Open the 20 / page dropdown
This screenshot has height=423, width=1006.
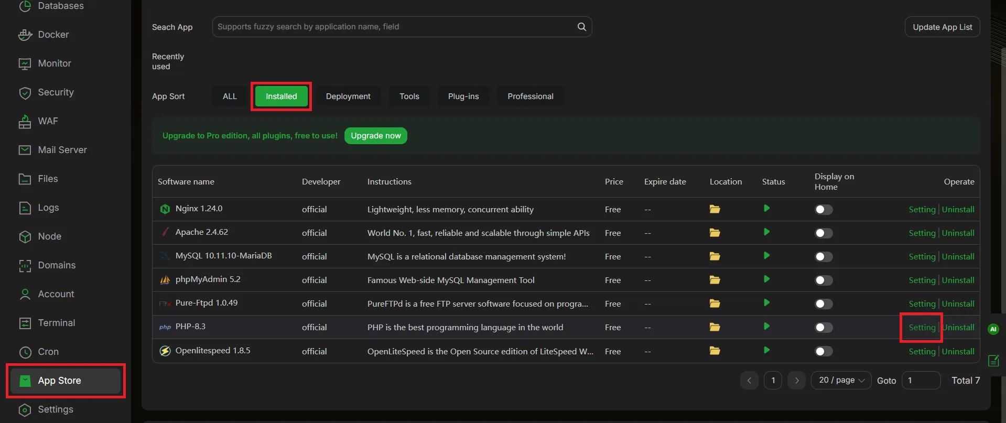[x=841, y=381]
